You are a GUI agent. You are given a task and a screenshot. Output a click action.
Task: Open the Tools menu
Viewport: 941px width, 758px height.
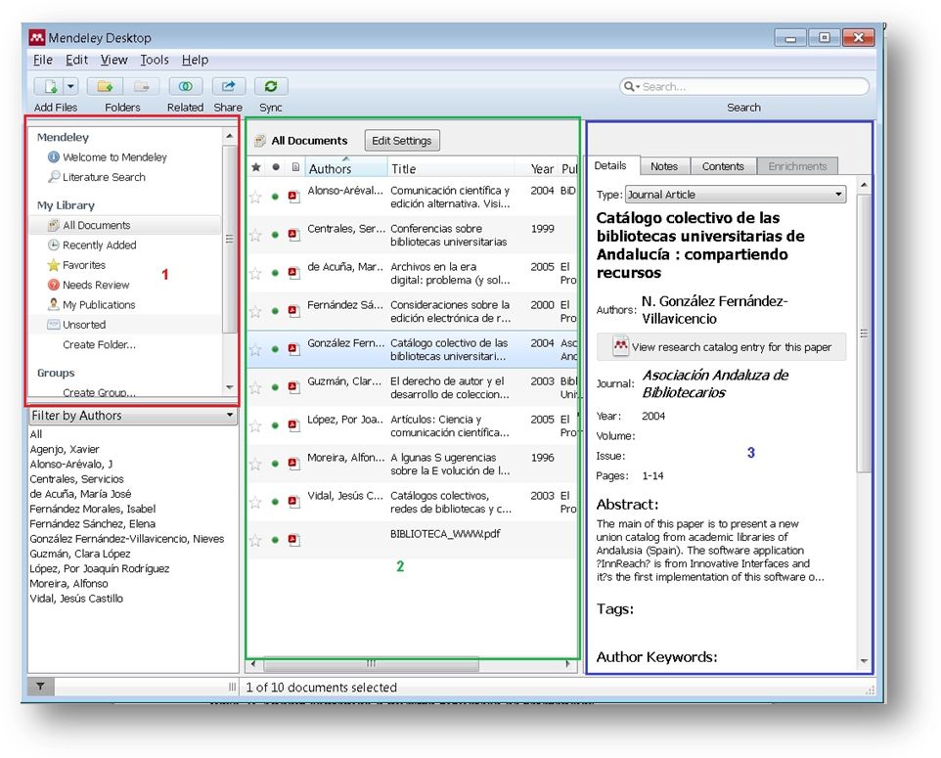tap(155, 60)
